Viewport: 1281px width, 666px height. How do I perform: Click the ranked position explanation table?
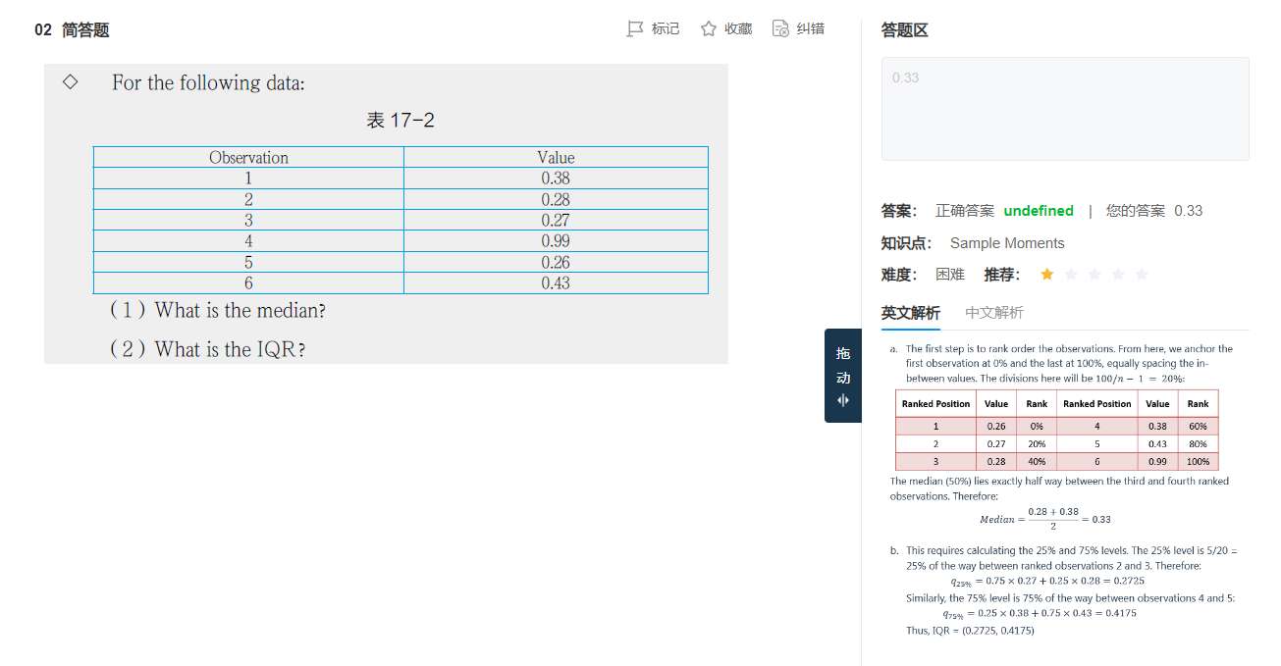tap(1056, 432)
